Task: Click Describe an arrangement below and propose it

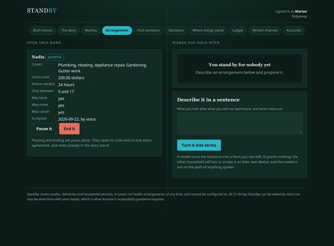Action: [x=240, y=72]
